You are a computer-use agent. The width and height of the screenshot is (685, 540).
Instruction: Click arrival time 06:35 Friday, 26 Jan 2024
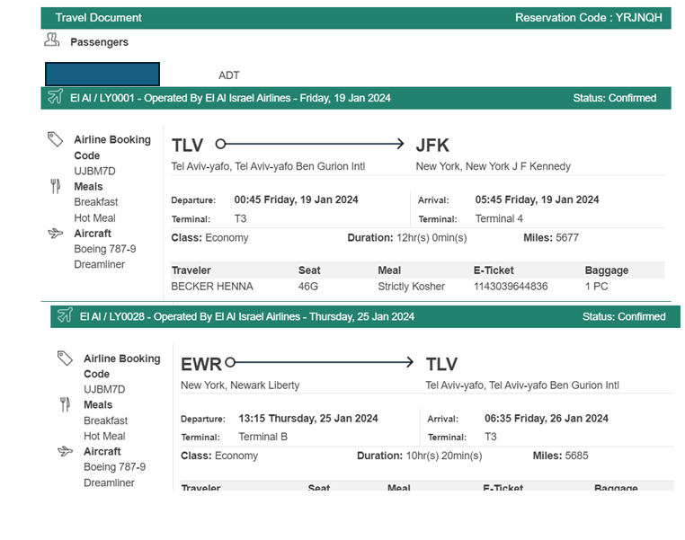pos(546,418)
